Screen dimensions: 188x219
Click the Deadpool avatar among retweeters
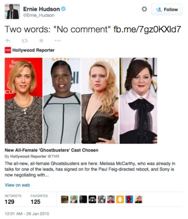coord(129,199)
